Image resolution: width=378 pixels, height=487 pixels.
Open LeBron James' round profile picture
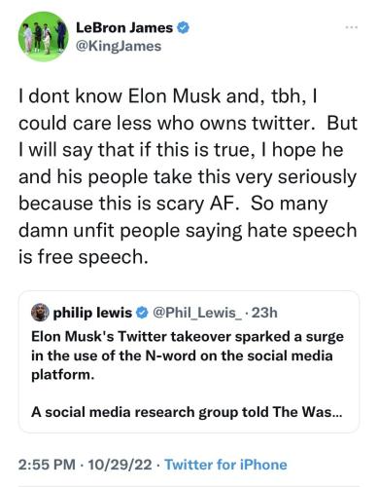pos(44,37)
